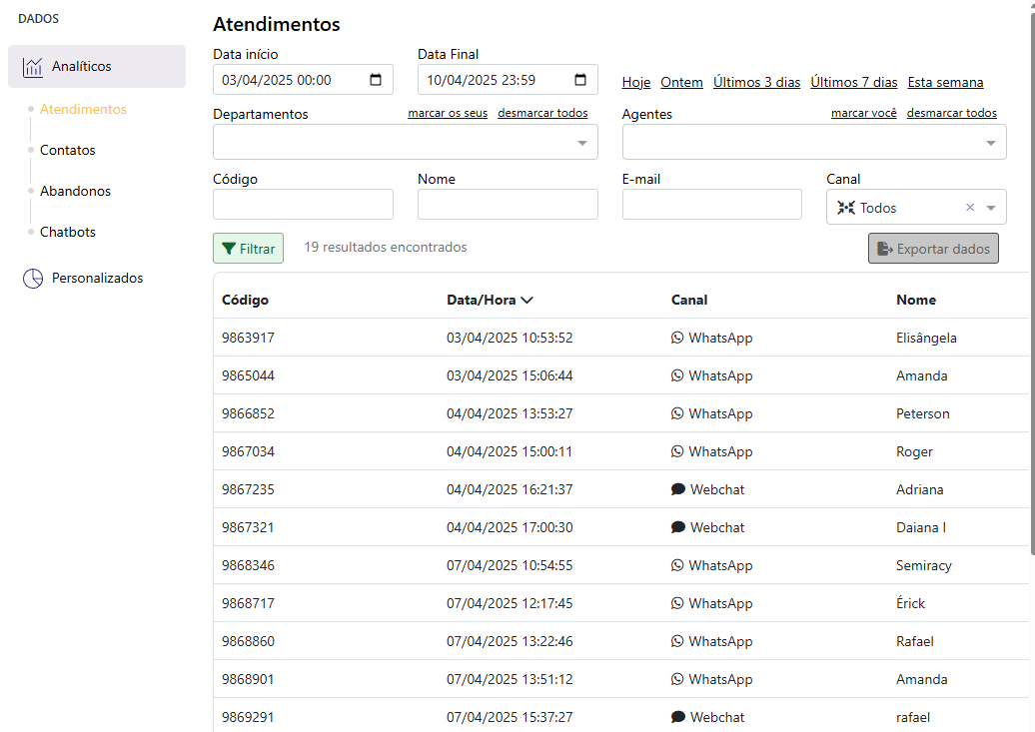Open calendar picker for Data Final
This screenshot has width=1035, height=732.
pos(580,80)
